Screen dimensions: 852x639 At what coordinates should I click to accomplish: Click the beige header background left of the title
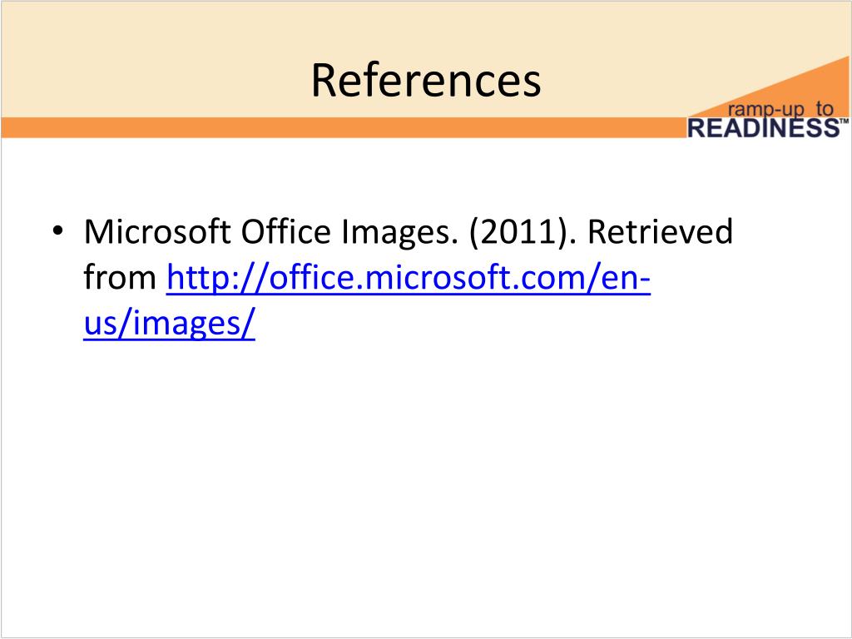tap(152, 60)
